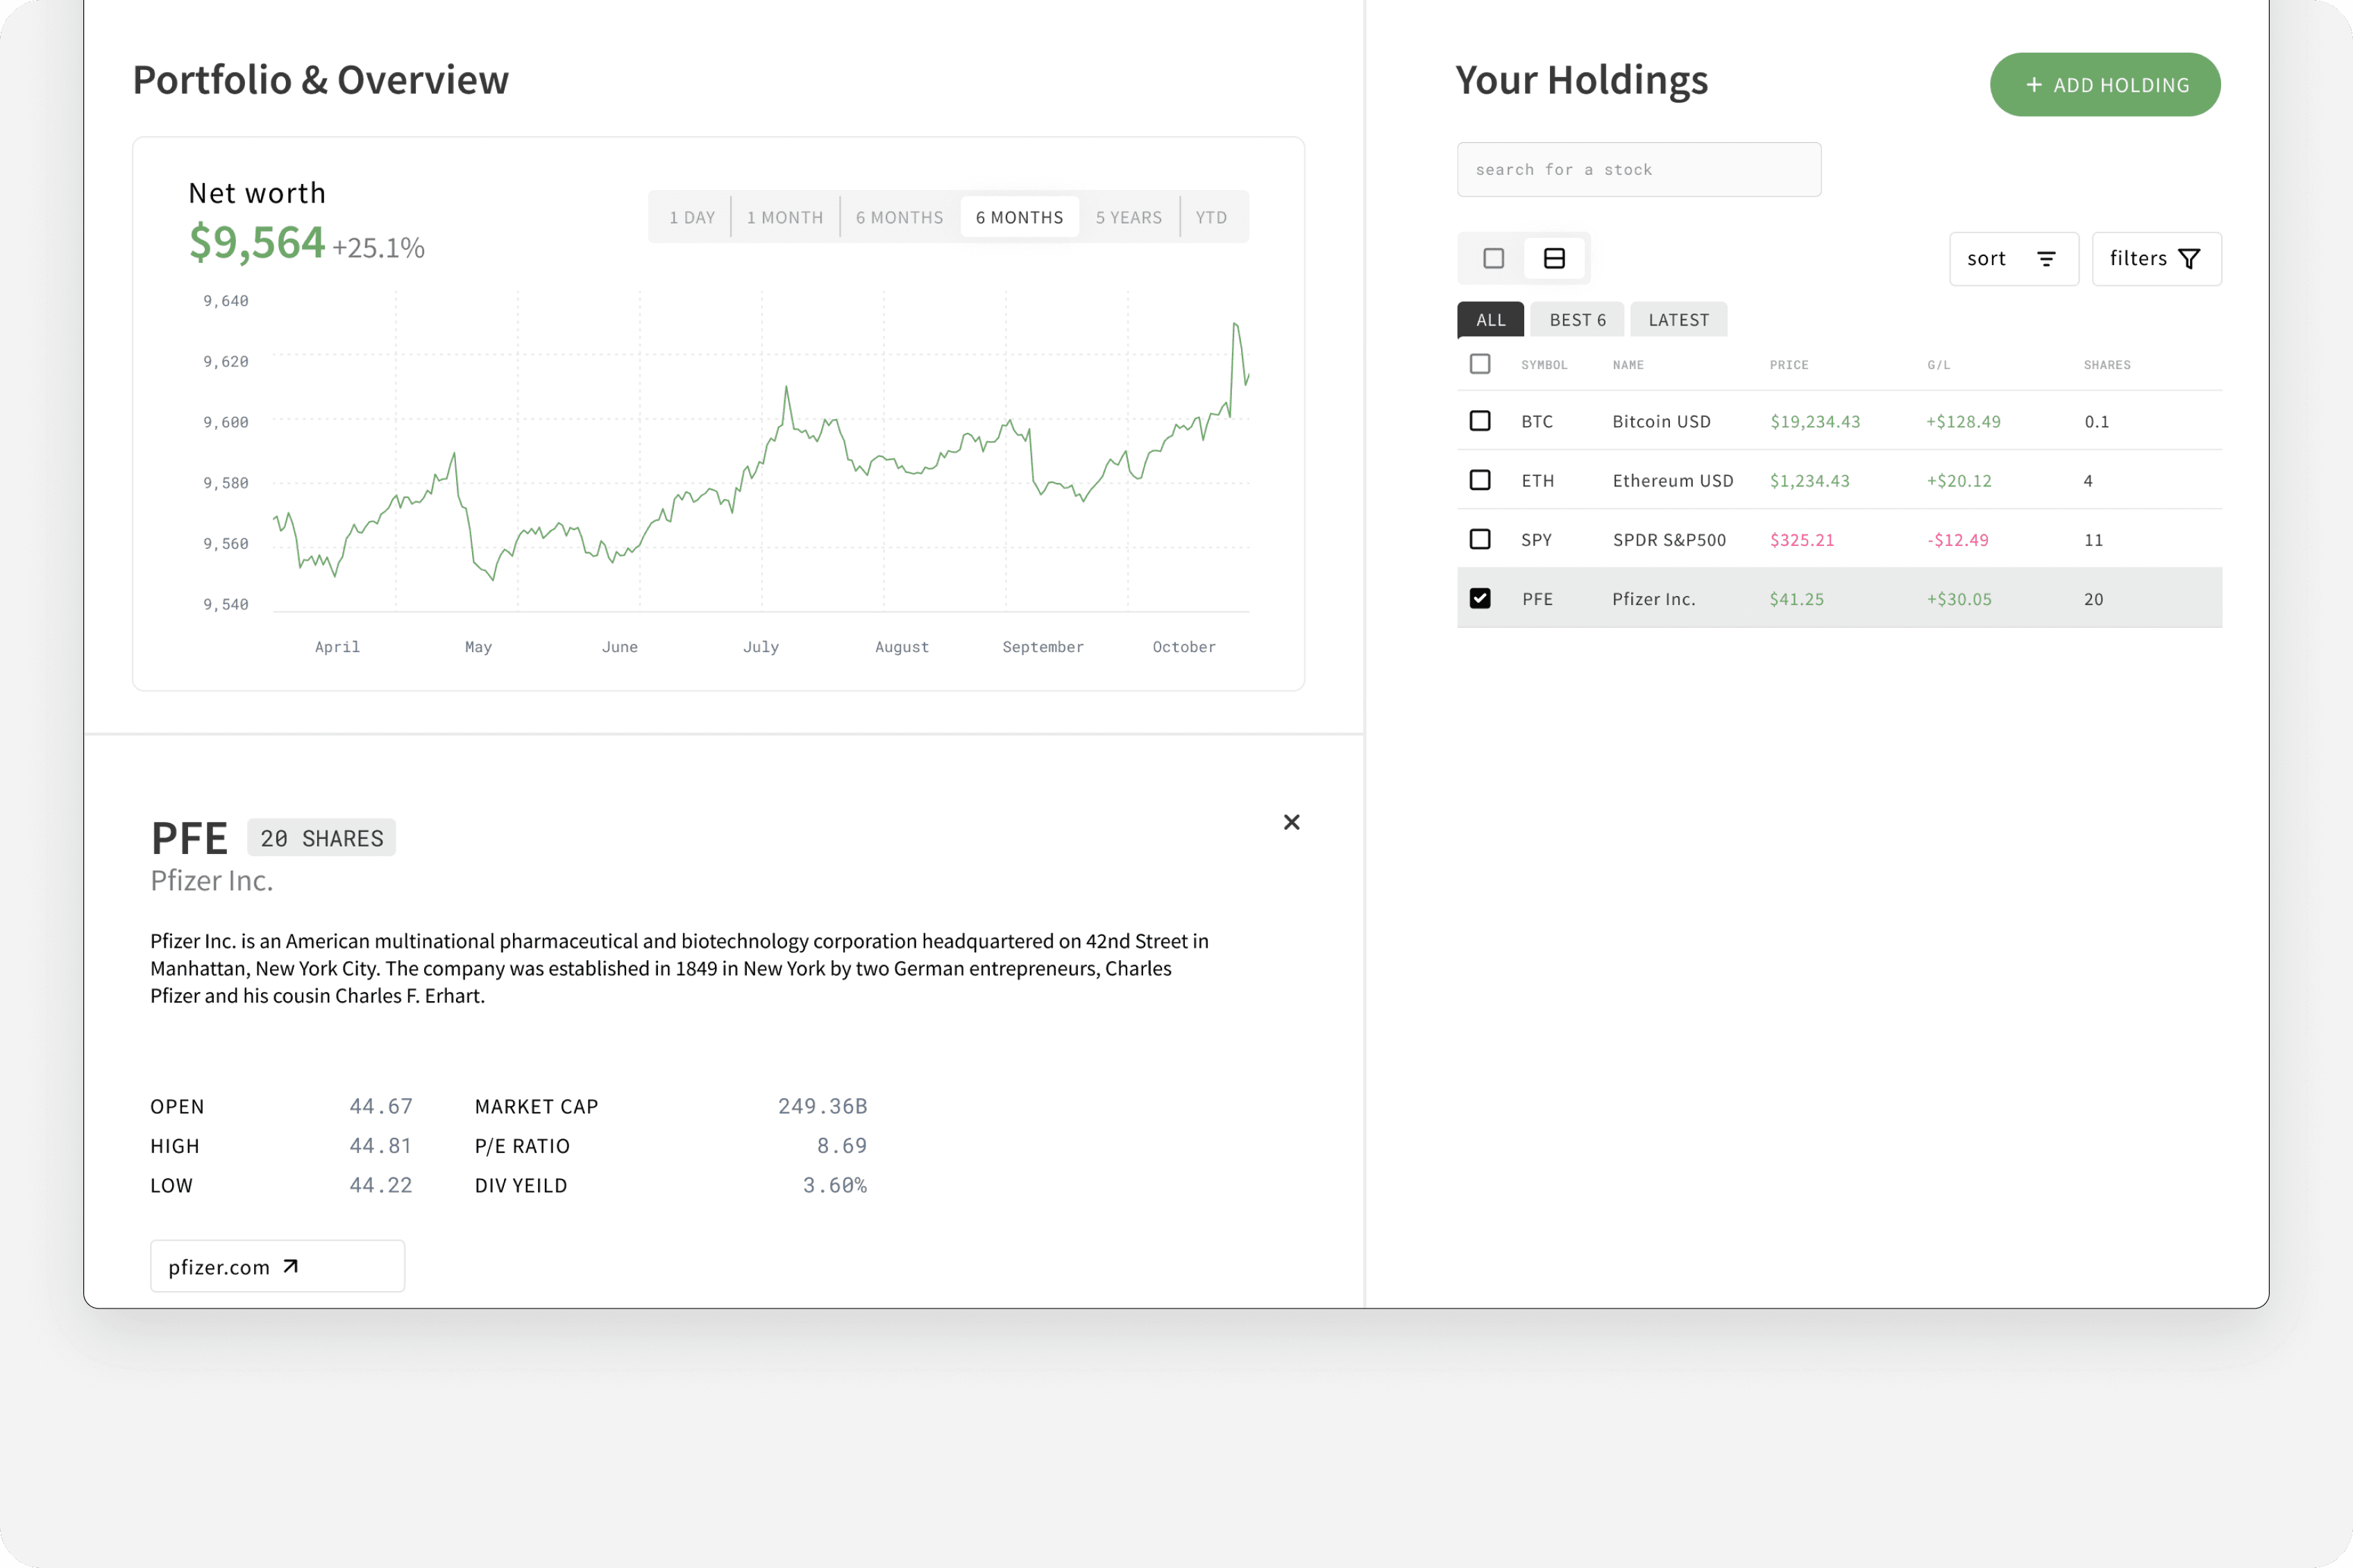Viewport: 2353px width, 1568px height.
Task: Switch to the LATEST holdings tab
Action: point(1679,320)
